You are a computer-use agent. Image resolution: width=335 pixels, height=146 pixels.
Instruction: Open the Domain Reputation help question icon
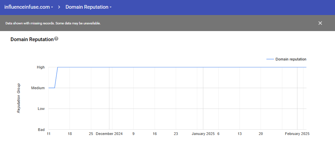(x=56, y=39)
